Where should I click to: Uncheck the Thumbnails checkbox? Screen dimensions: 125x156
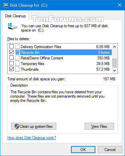tap(11, 69)
